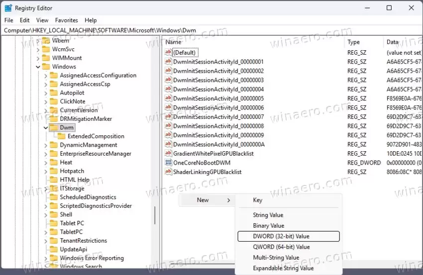Click the New context menu item
The width and height of the screenshot is (423, 275).
pos(207,200)
